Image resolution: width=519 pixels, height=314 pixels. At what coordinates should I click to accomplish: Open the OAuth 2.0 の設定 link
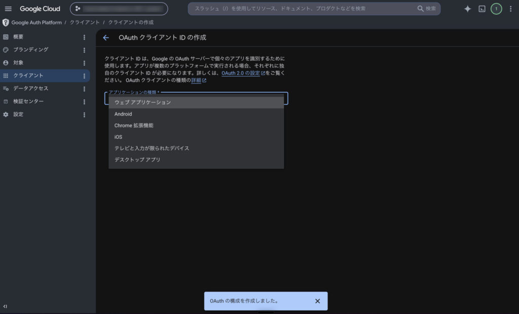click(x=243, y=73)
